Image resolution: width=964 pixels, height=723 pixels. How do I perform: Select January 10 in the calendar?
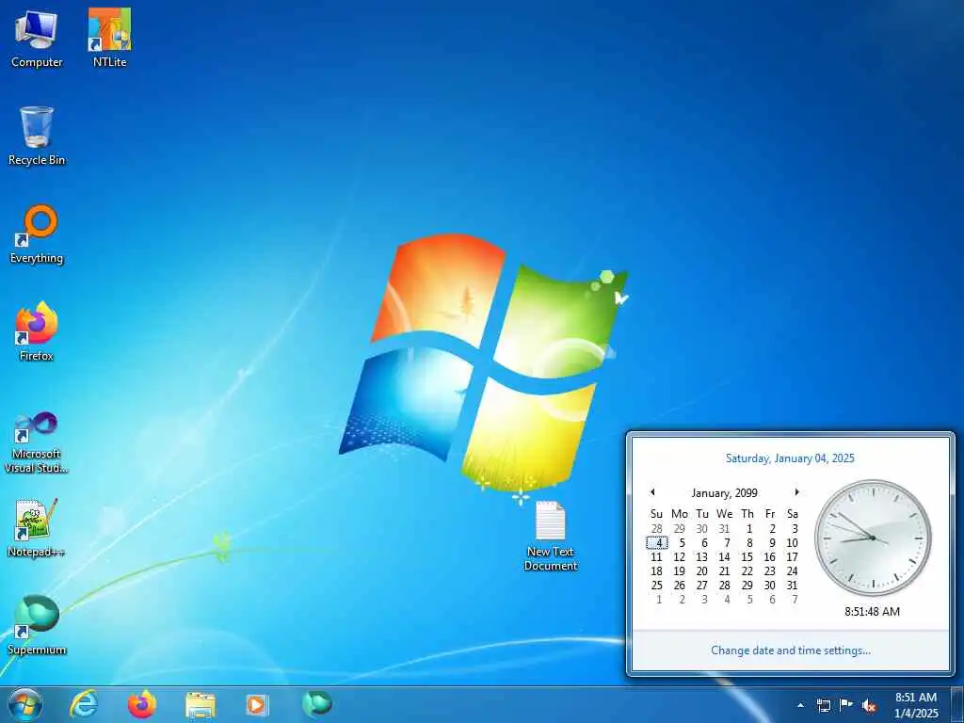click(x=793, y=543)
